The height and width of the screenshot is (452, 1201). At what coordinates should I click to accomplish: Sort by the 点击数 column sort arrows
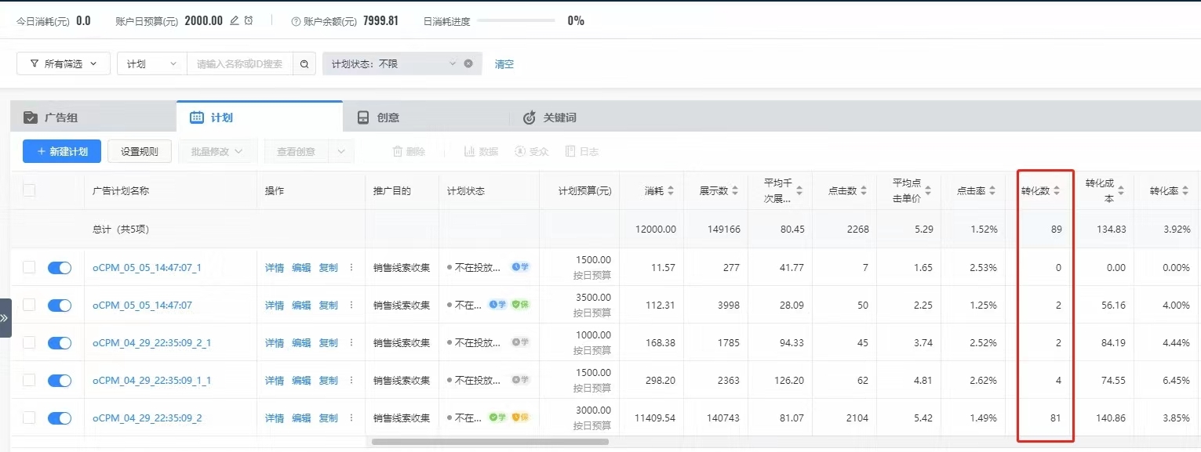coord(864,190)
